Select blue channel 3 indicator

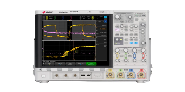[x=63, y=18]
